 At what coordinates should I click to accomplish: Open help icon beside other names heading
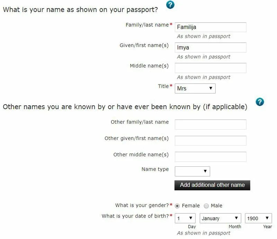tap(259, 102)
